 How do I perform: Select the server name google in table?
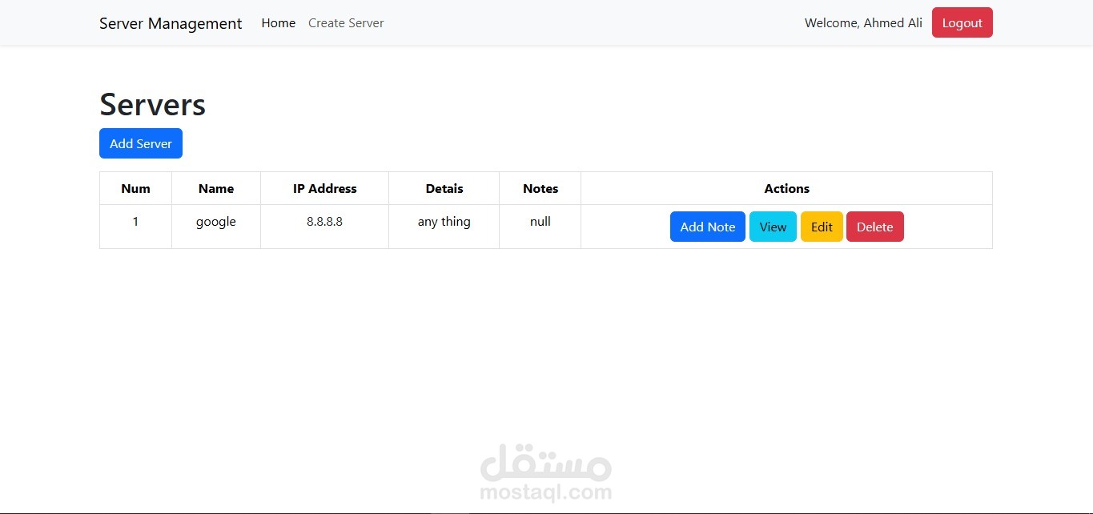click(215, 222)
